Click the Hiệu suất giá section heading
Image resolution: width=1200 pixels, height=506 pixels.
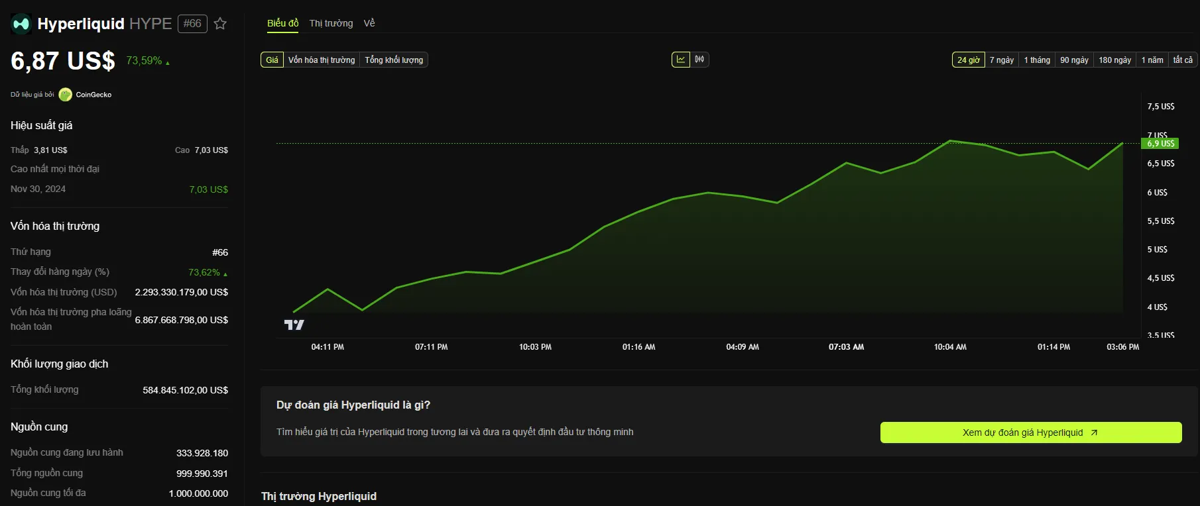click(x=42, y=125)
